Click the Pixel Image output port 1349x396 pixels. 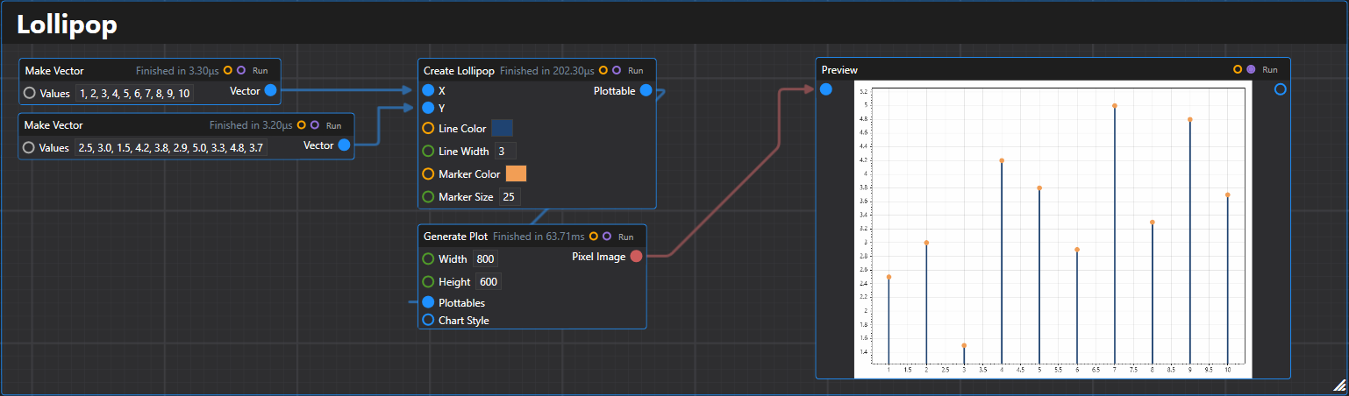pos(636,257)
